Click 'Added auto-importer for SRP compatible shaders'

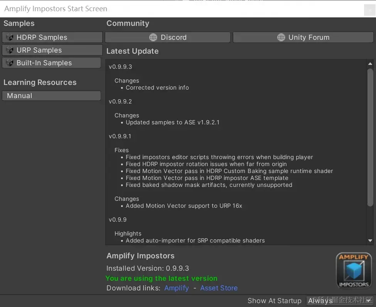click(195, 241)
